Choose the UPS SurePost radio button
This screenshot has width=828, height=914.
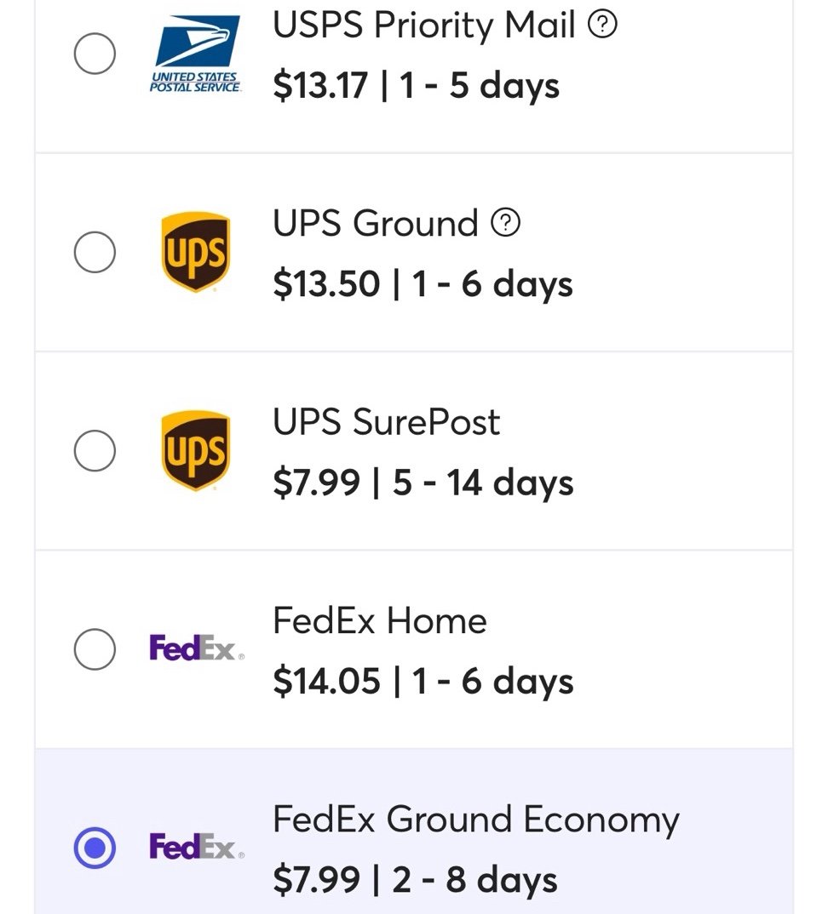[x=95, y=451]
